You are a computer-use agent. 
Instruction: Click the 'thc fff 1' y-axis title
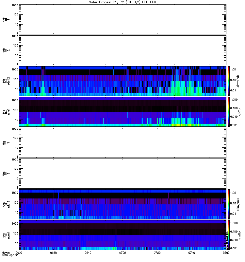(x=6, y=143)
